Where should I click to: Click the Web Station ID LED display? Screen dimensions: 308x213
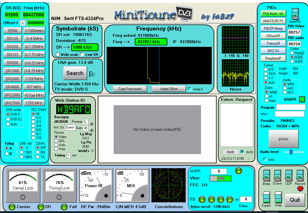point(74,109)
